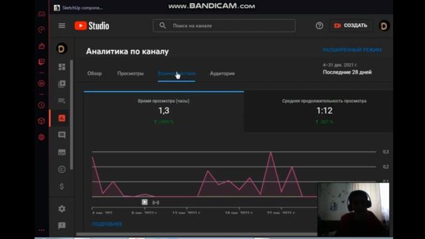
Task: Open the hamburger menu in YouTube Studio
Action: pos(62,26)
